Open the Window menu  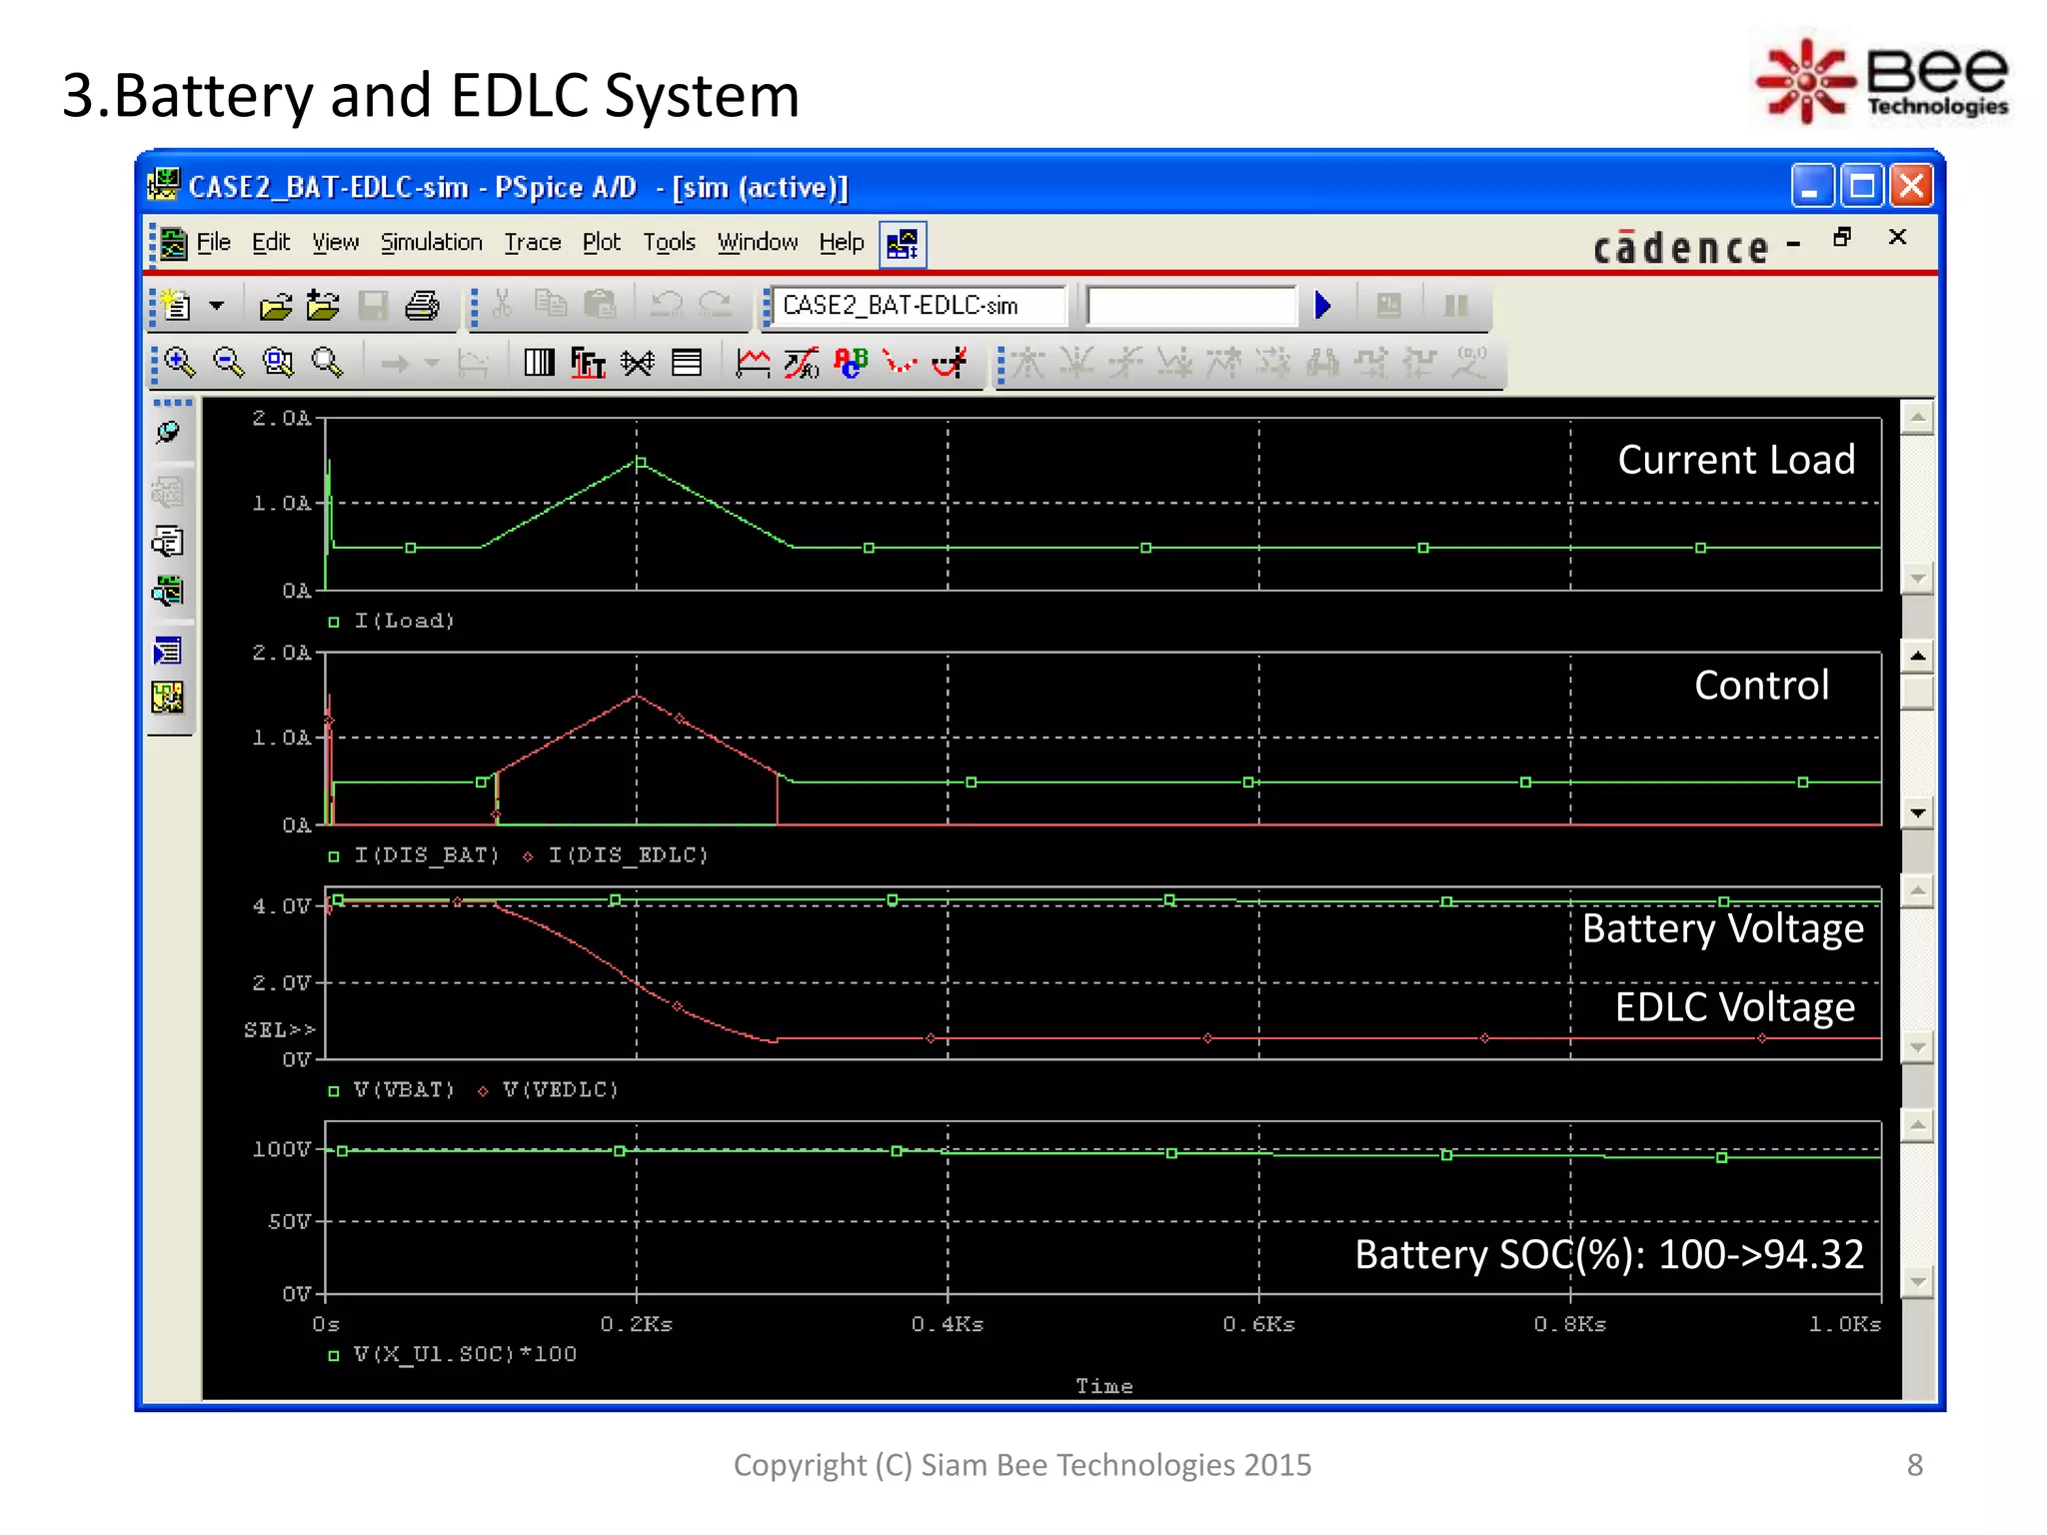[757, 243]
